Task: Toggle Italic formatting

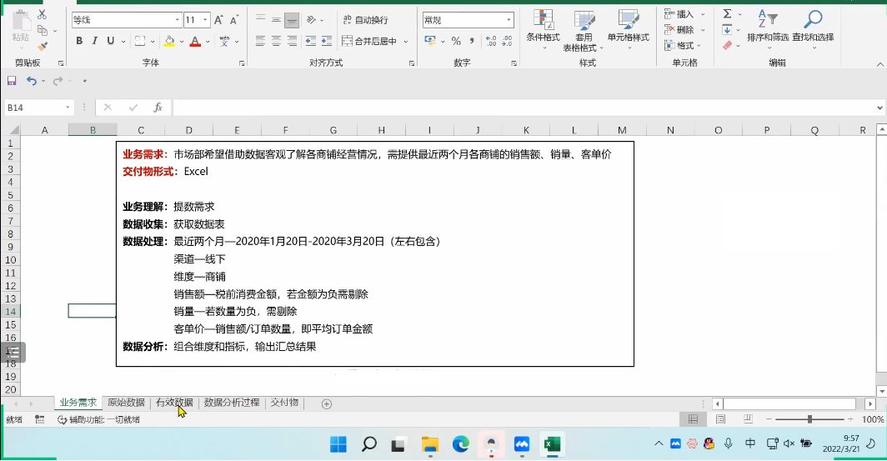Action: [x=94, y=41]
